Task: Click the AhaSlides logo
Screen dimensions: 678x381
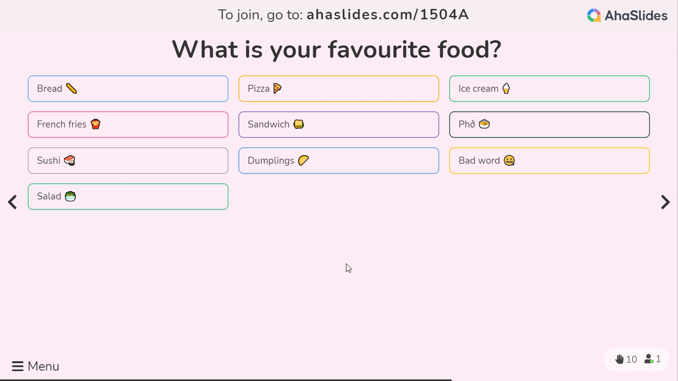Action: click(627, 15)
